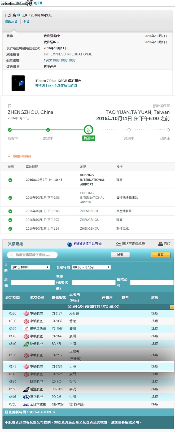Click the blue arrow icon beside 已出貨

(x=19, y=15)
